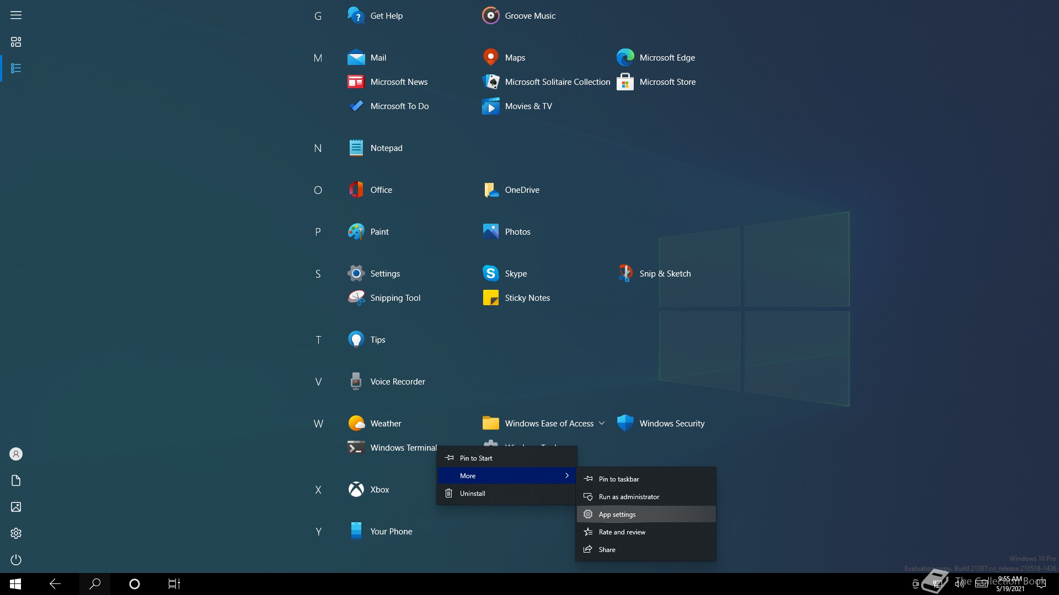
Task: Open the volume icon in system tray
Action: (x=960, y=584)
